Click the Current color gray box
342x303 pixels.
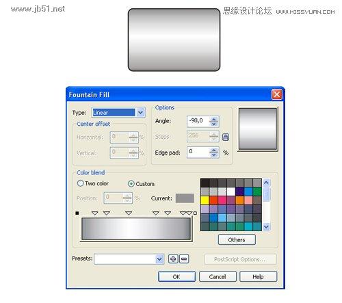pos(185,198)
